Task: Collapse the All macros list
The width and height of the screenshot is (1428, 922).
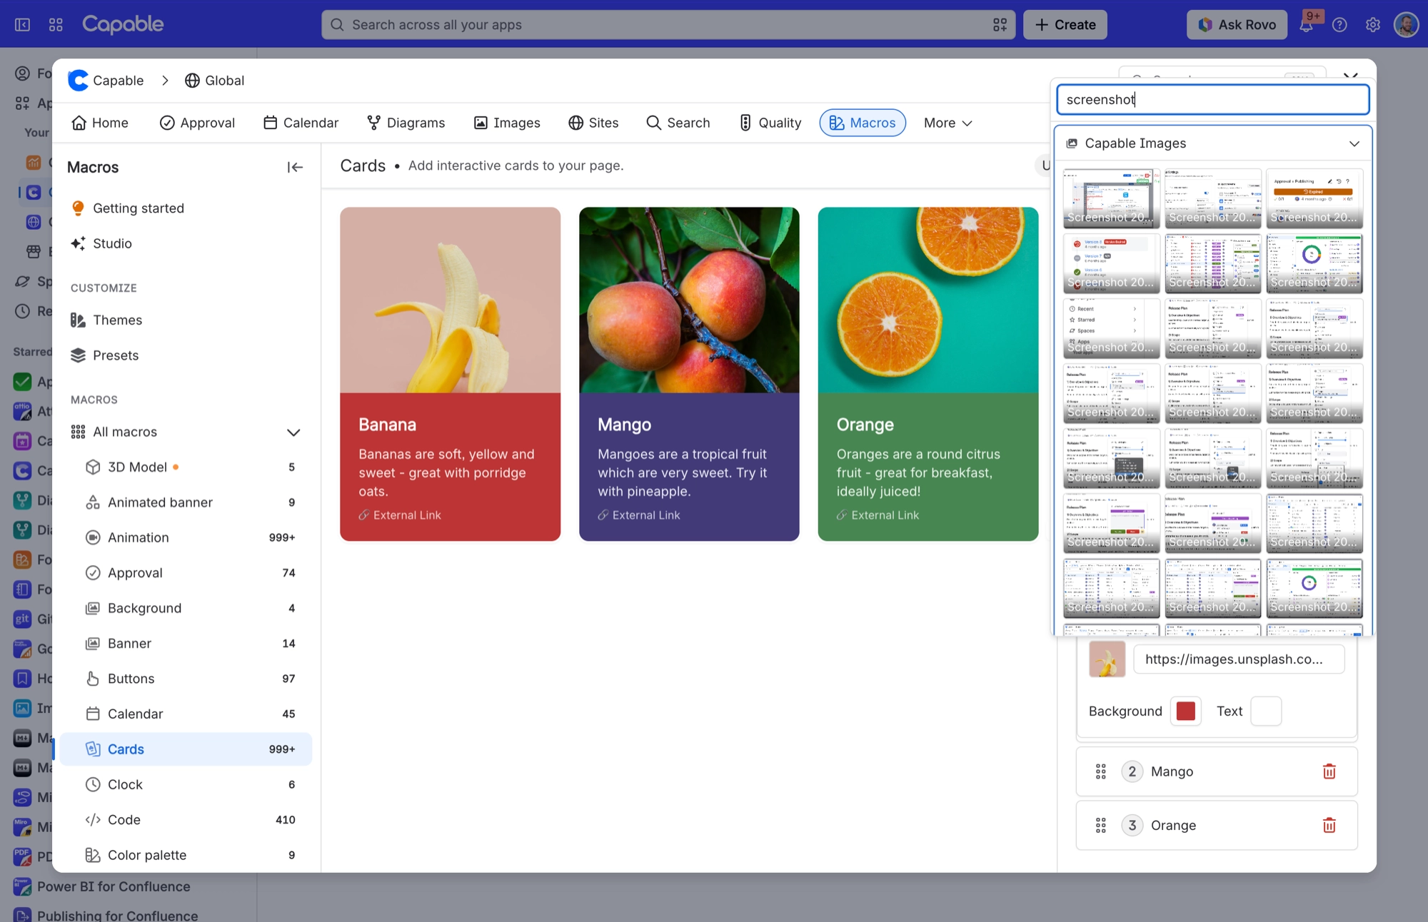Action: click(293, 432)
